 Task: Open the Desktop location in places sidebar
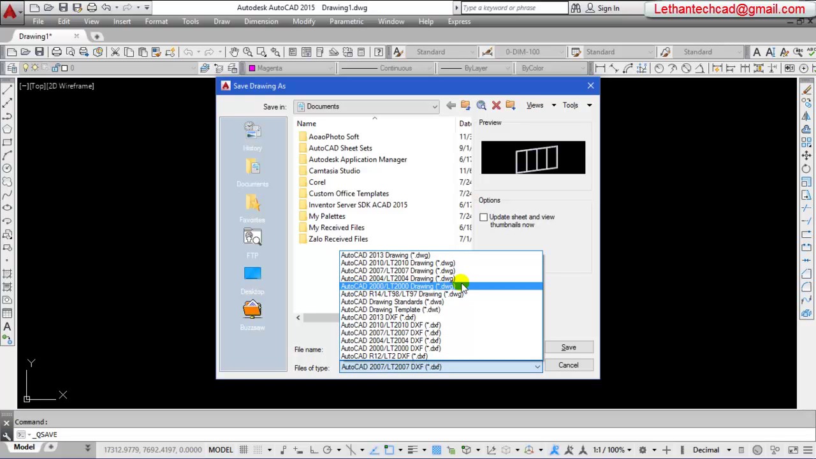[x=252, y=280]
